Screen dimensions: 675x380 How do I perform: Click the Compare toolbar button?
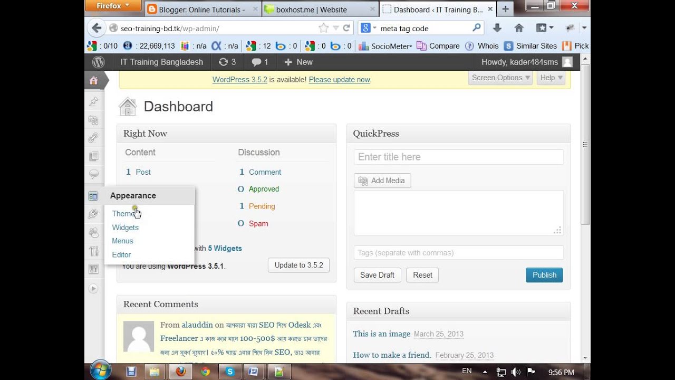tap(438, 46)
